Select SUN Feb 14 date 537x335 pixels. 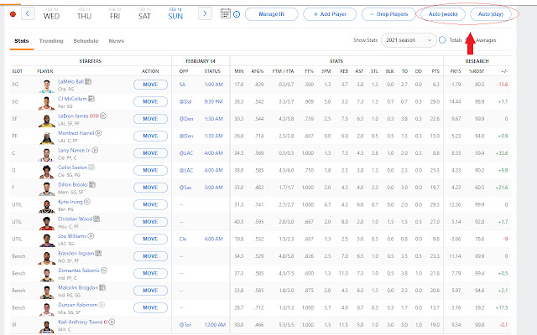click(175, 13)
